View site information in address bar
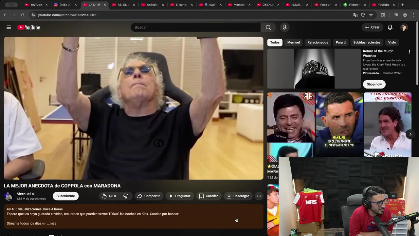The width and height of the screenshot is (419, 236). coord(33,15)
